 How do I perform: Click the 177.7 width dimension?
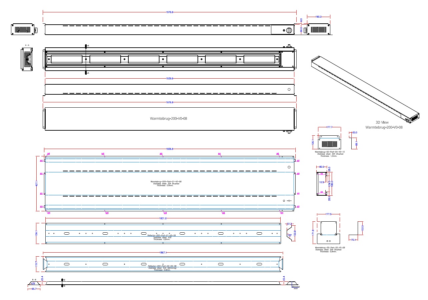329,127
